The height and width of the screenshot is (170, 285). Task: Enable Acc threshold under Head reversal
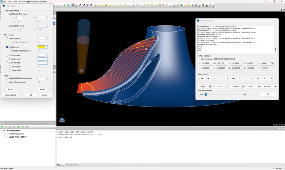(11, 51)
